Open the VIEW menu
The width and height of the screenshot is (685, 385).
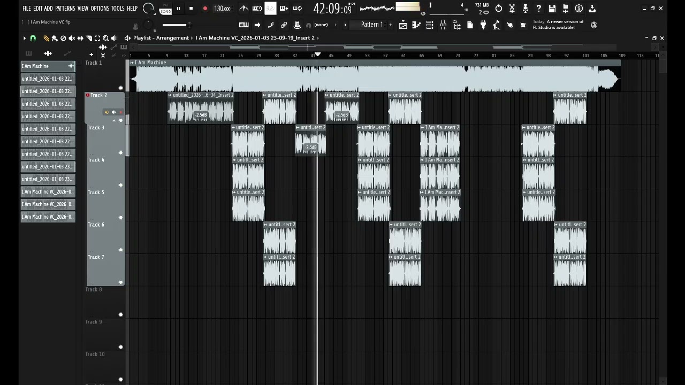pos(83,9)
